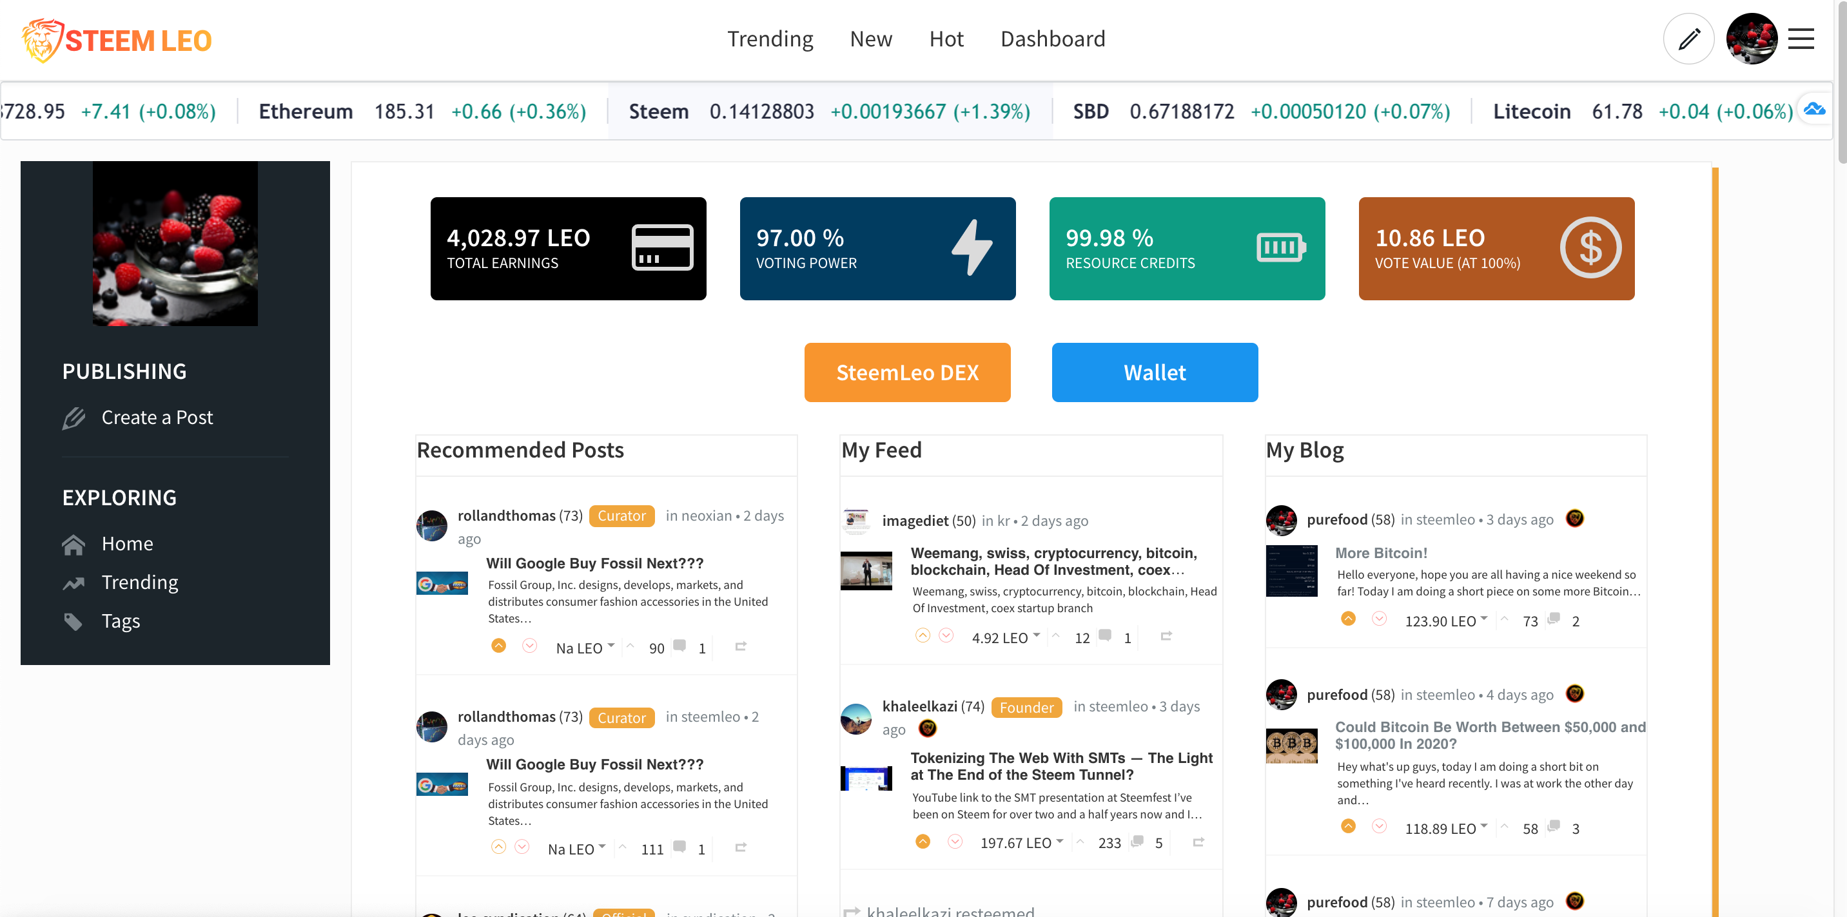Image resolution: width=1847 pixels, height=917 pixels.
Task: Click the SteemLeo DEX button
Action: [907, 373]
